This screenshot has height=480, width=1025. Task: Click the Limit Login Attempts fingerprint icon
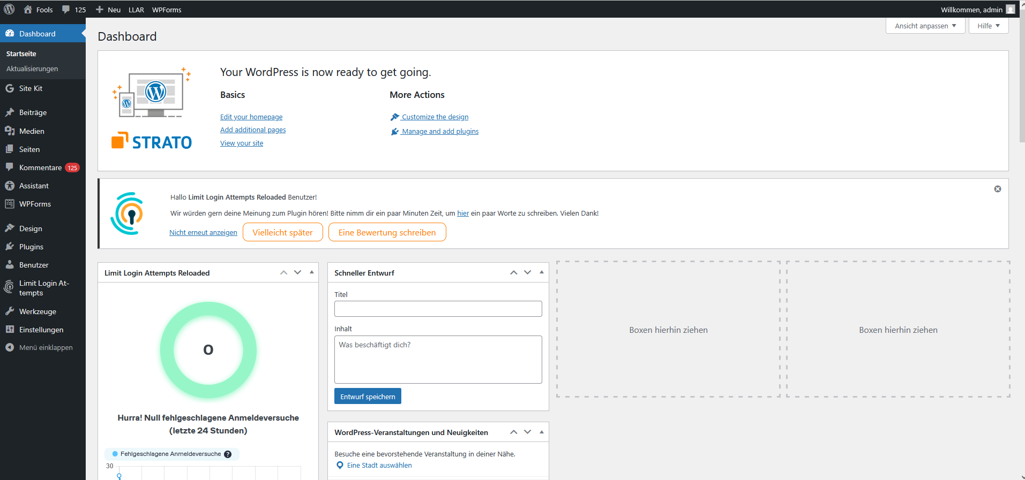tap(9, 287)
